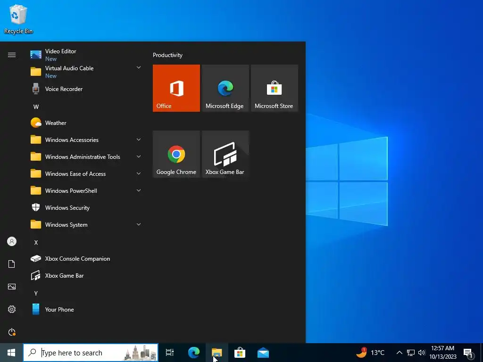Image resolution: width=483 pixels, height=362 pixels.
Task: Open the Xbox Game Bar tile
Action: [225, 154]
